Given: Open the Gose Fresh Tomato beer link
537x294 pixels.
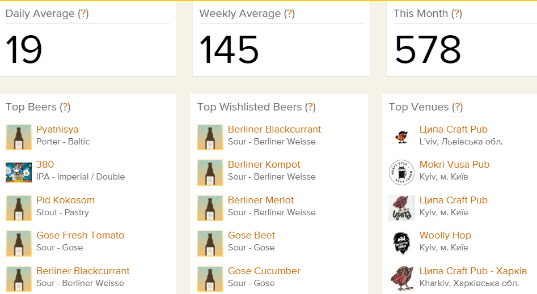Looking at the screenshot, I should coord(80,236).
